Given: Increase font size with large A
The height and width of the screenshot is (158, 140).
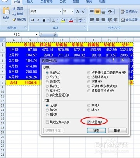Looking at the screenshot, I should coord(77,11).
